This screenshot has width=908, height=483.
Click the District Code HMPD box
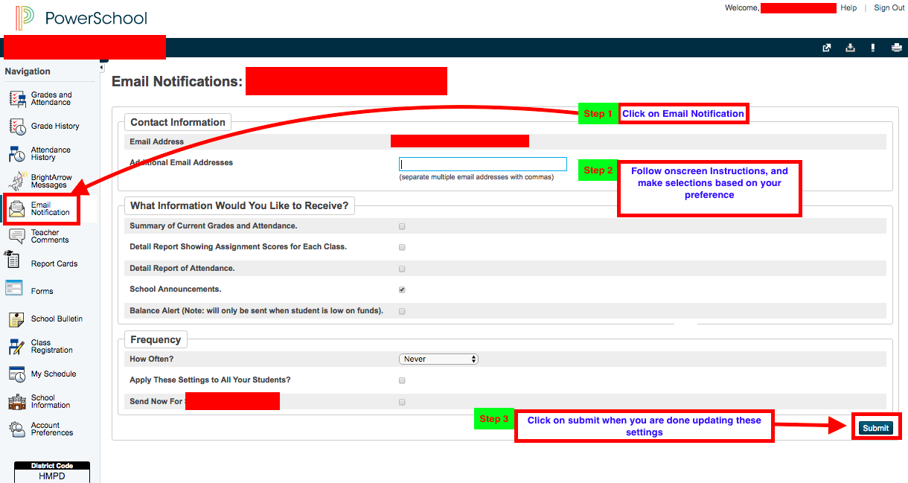pyautogui.click(x=52, y=473)
